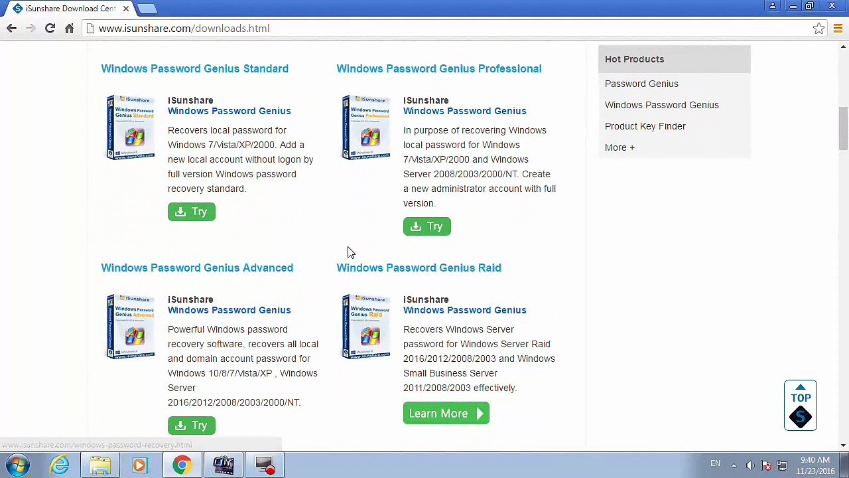The height and width of the screenshot is (478, 849).
Task: Click the TOP back-to-top button
Action: (801, 405)
